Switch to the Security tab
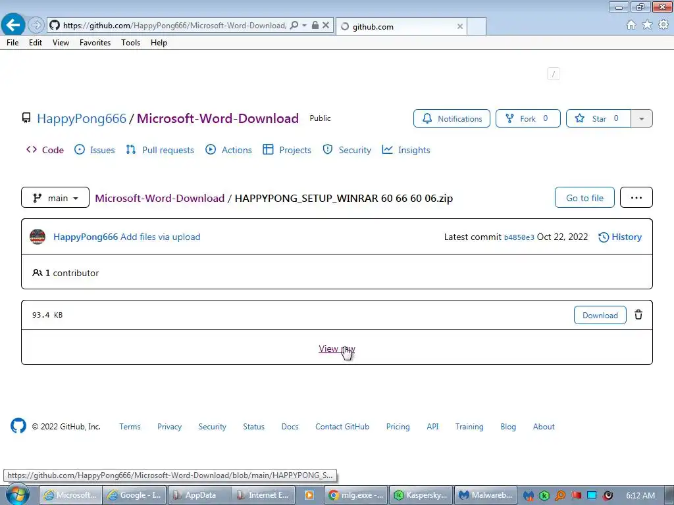Image resolution: width=674 pixels, height=505 pixels. pos(347,150)
